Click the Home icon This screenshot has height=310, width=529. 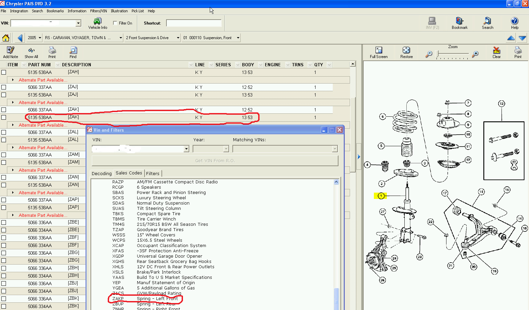(x=6, y=38)
